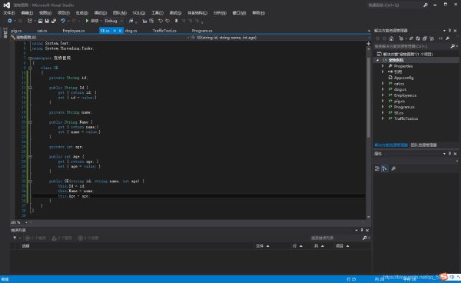
Task: Toggle auto-hide pin of Properties panel
Action: click(449, 154)
